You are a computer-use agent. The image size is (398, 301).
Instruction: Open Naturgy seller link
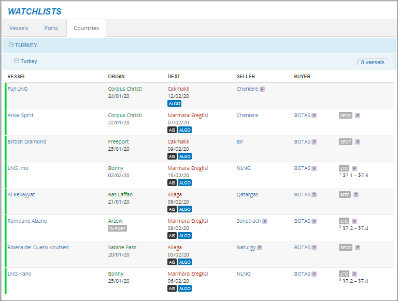[246, 247]
